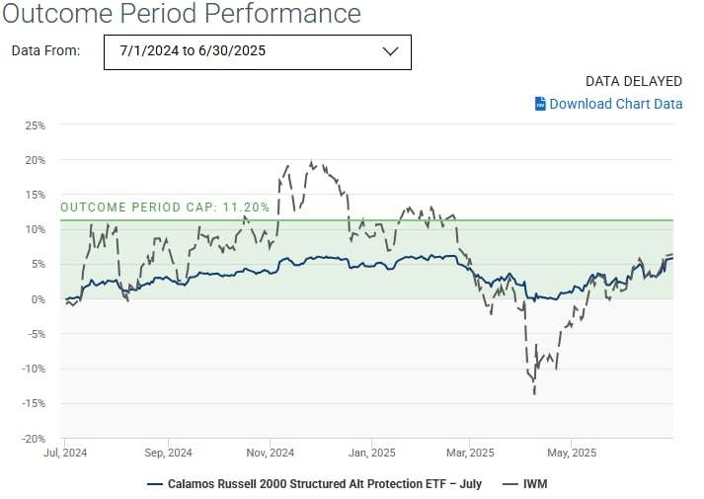The height and width of the screenshot is (499, 704).
Task: Click the -20% y-axis label
Action: click(x=34, y=439)
